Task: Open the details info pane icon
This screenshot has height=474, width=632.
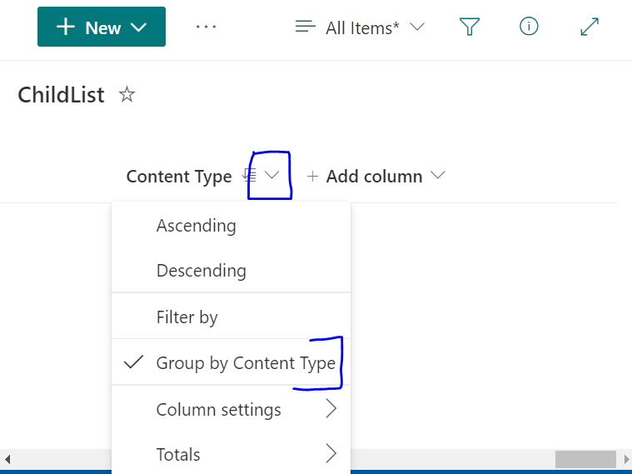Action: (529, 27)
